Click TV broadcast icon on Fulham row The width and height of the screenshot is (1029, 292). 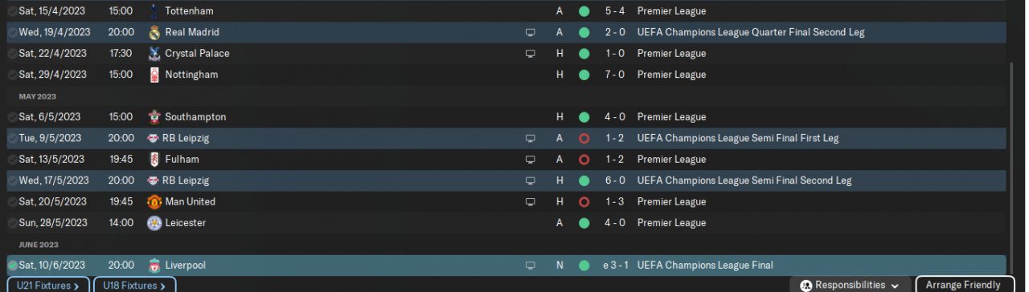click(530, 160)
